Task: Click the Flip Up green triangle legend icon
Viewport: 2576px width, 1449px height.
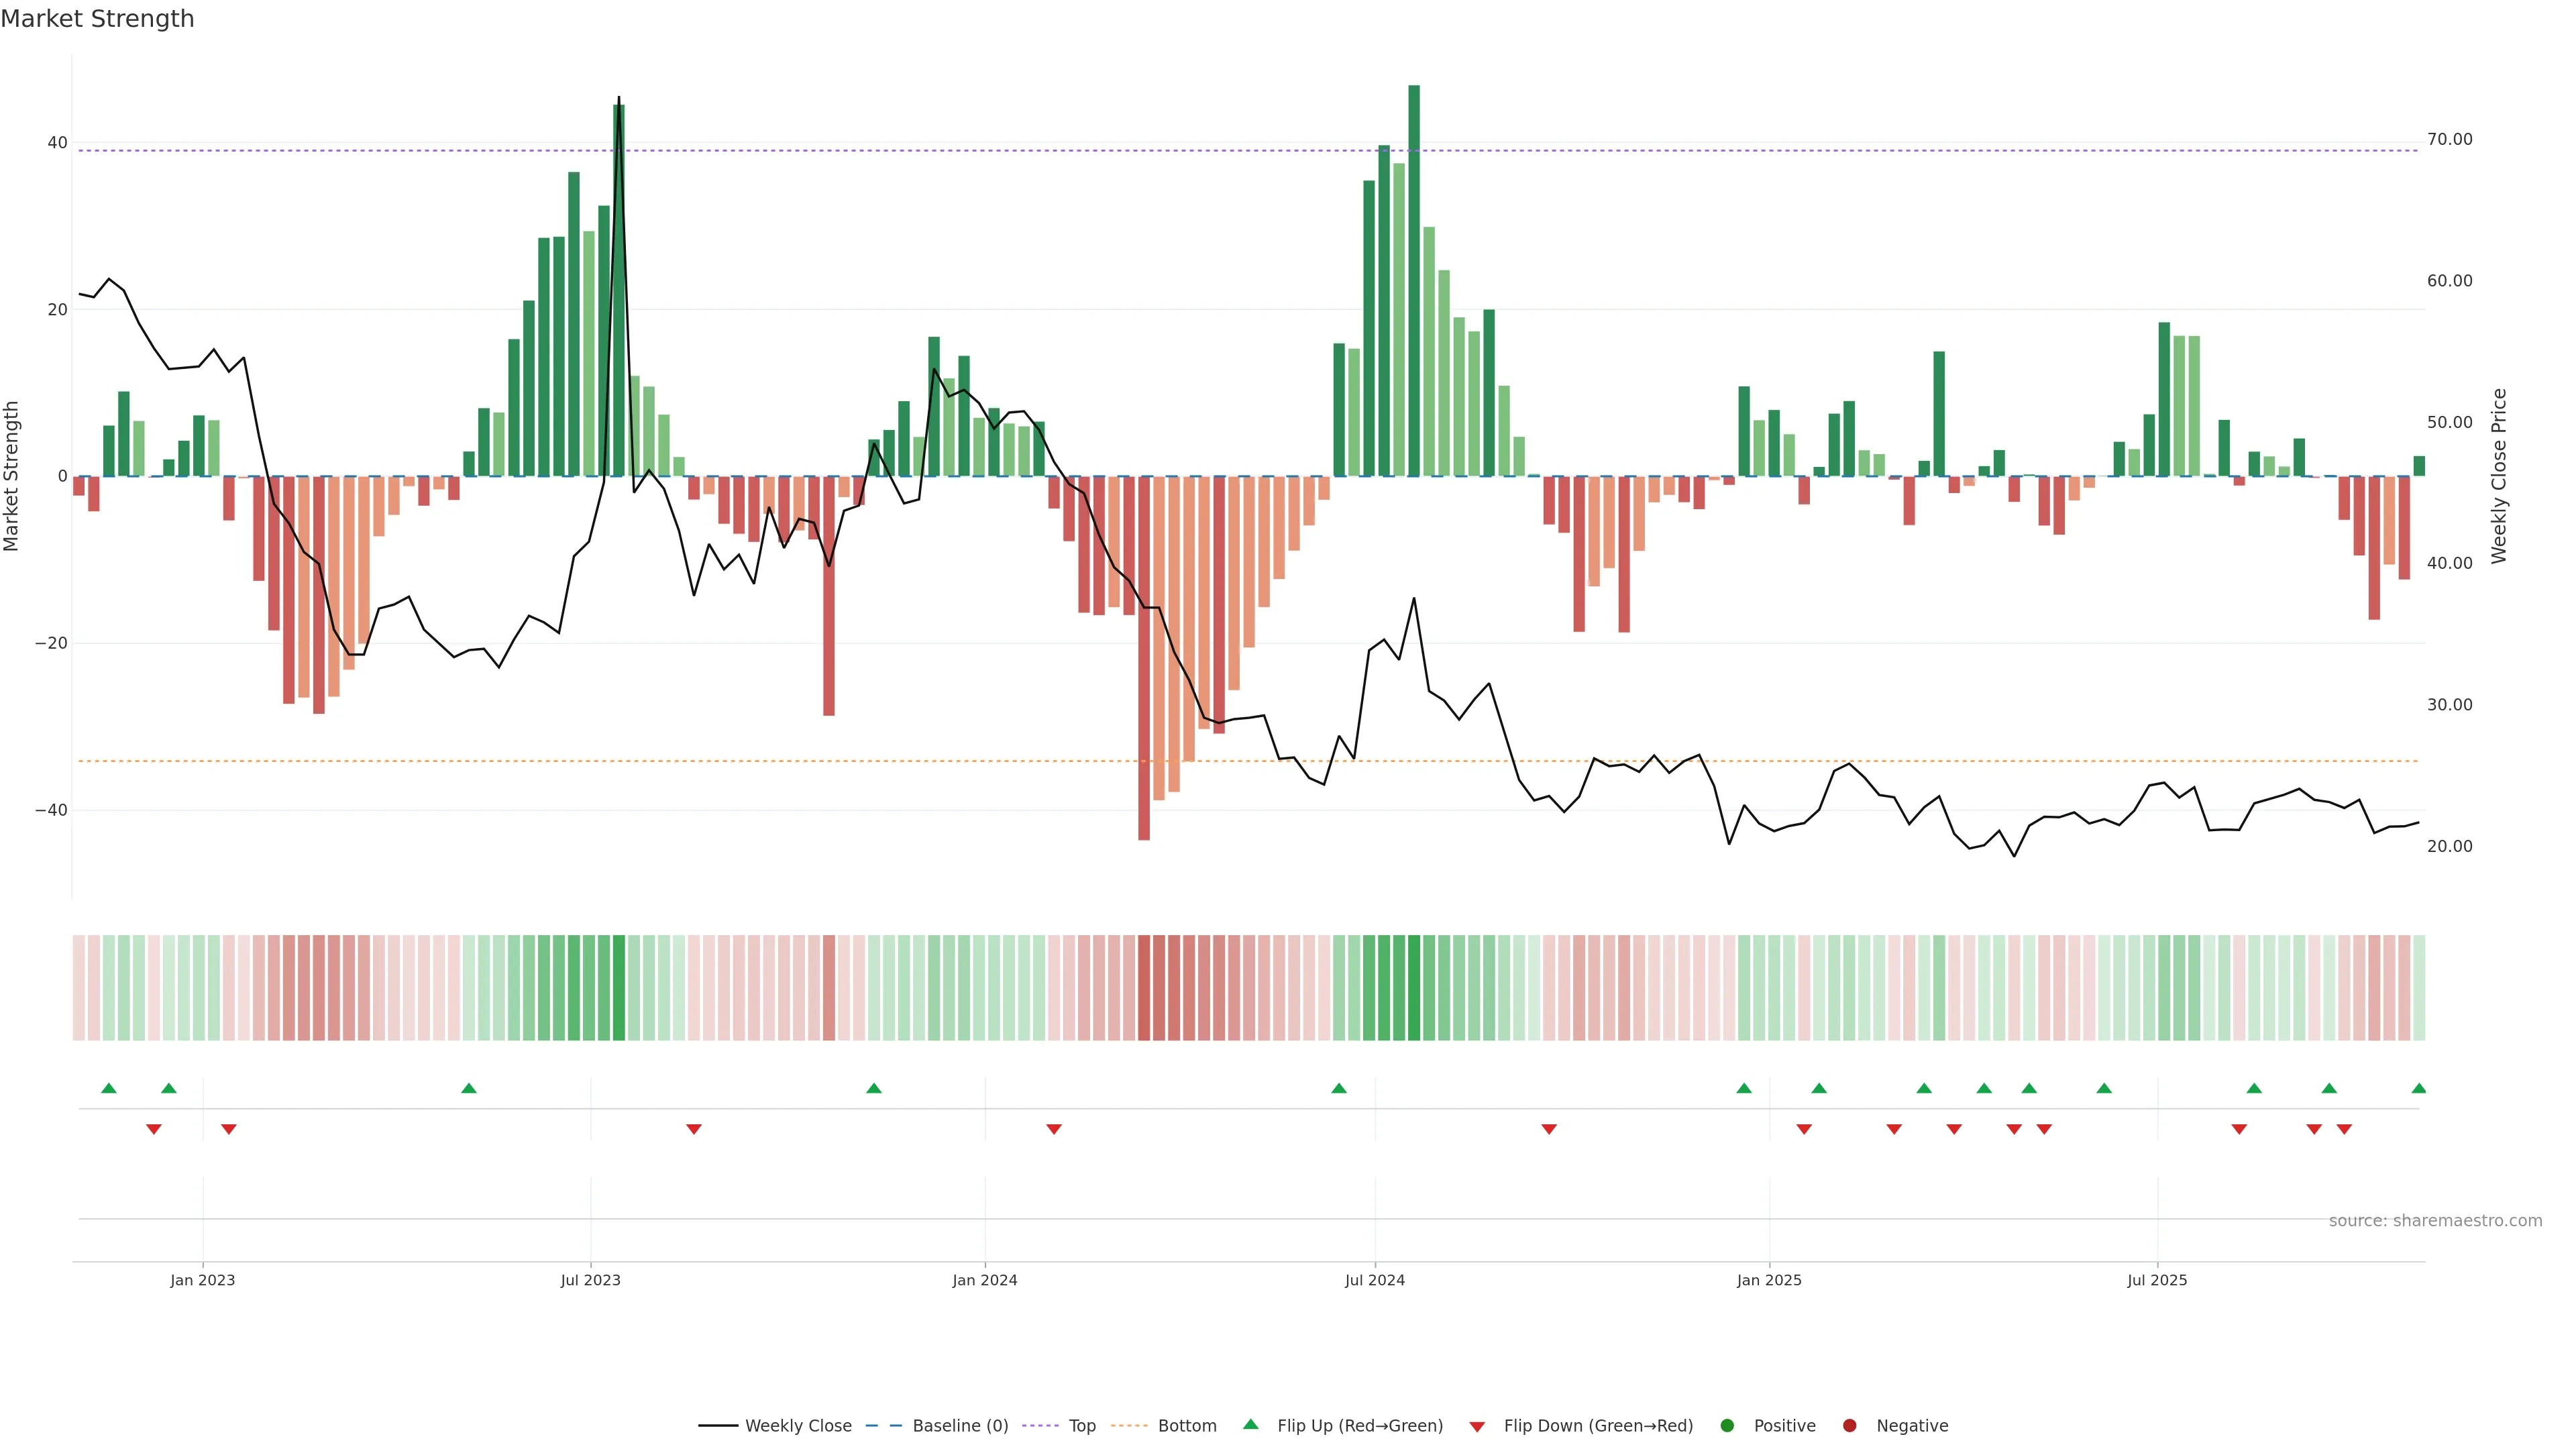Action: [1250, 1424]
